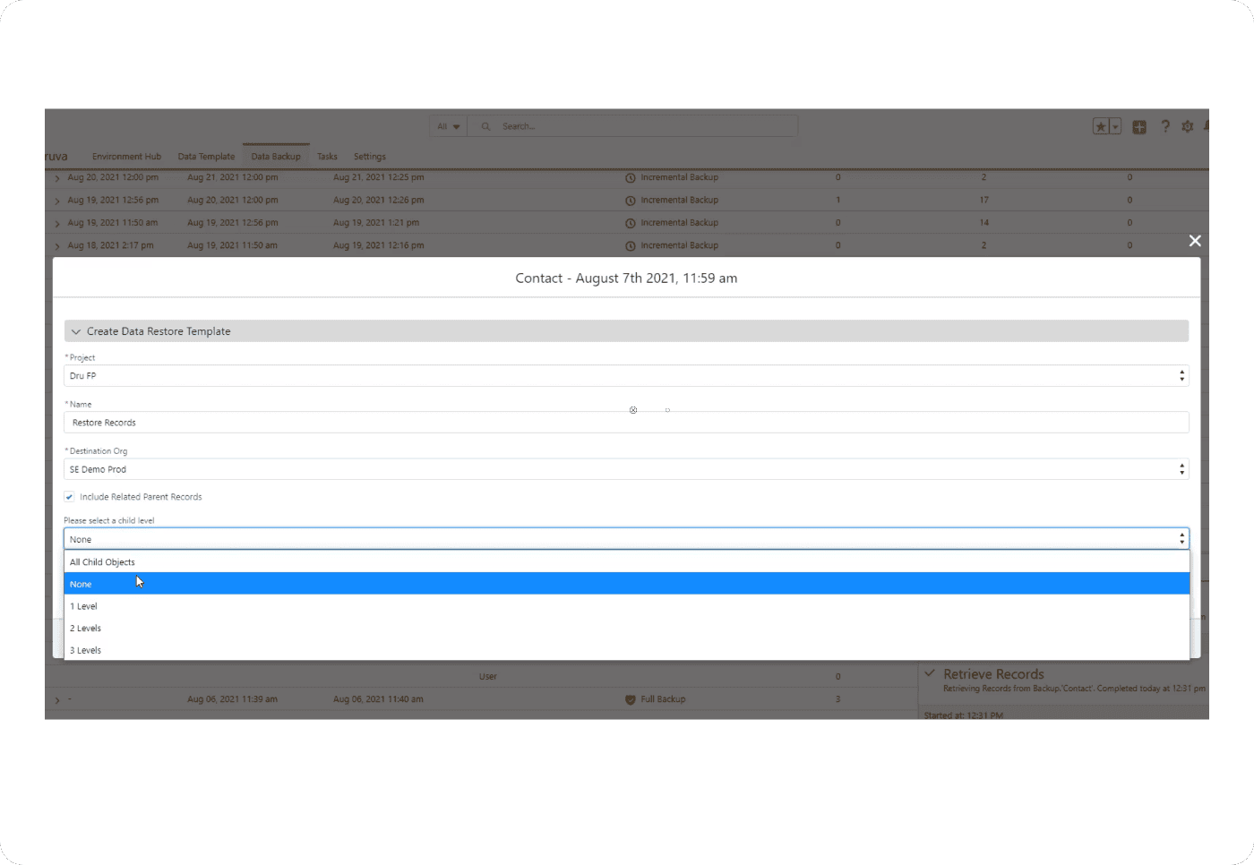Choose the 2 Levels option
Viewport: 1254px width, 865px height.
pyautogui.click(x=86, y=629)
